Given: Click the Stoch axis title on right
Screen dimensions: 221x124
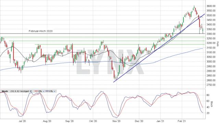Looking at the screenshot, I should [211, 104].
